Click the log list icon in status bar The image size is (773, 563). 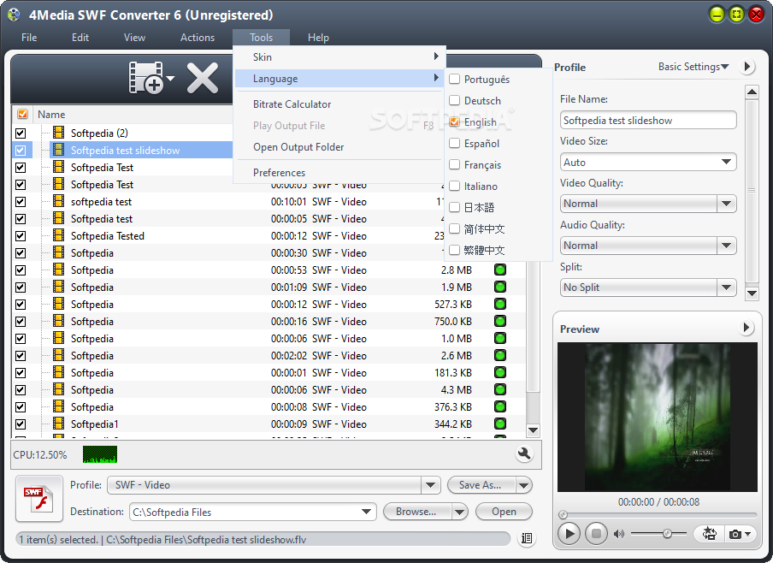[x=527, y=538]
